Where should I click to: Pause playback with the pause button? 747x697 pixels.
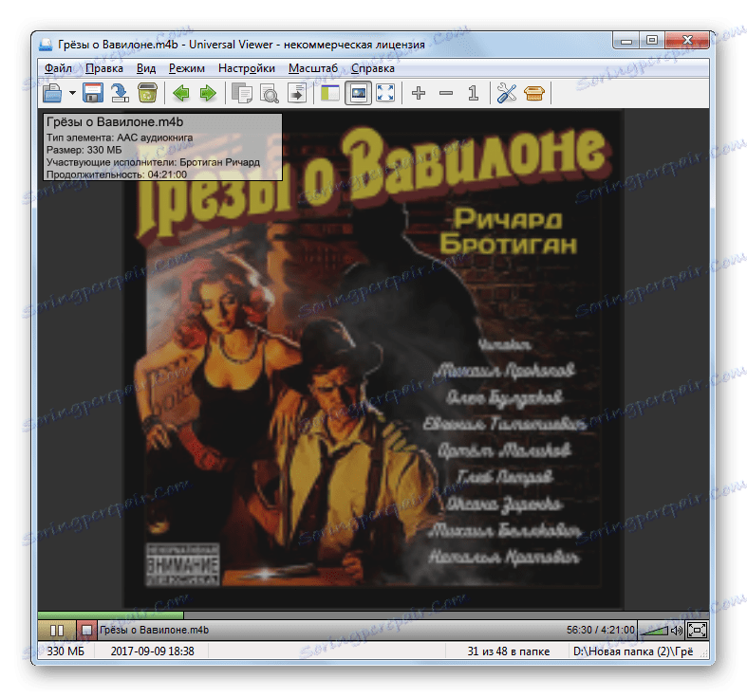click(57, 631)
